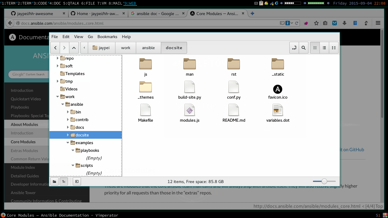
Task: Select the README.md file
Action: pyautogui.click(x=234, y=113)
